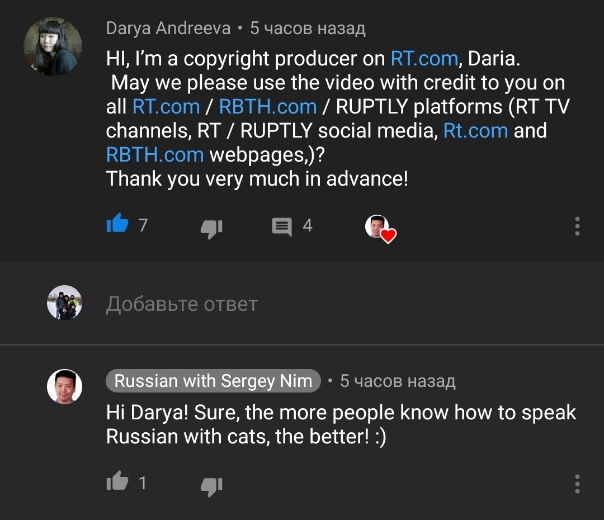Open the first RT.com link in comment

tap(424, 59)
